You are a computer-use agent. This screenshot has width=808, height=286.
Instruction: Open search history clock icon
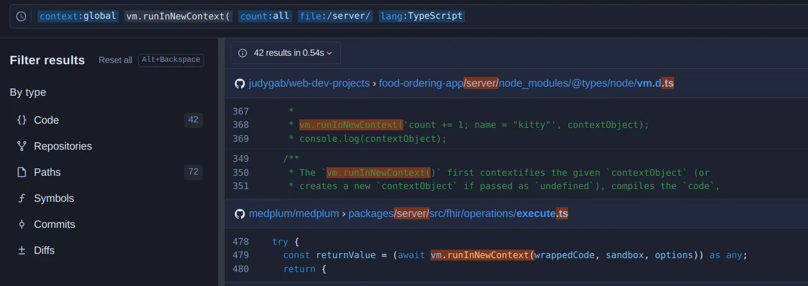[21, 16]
